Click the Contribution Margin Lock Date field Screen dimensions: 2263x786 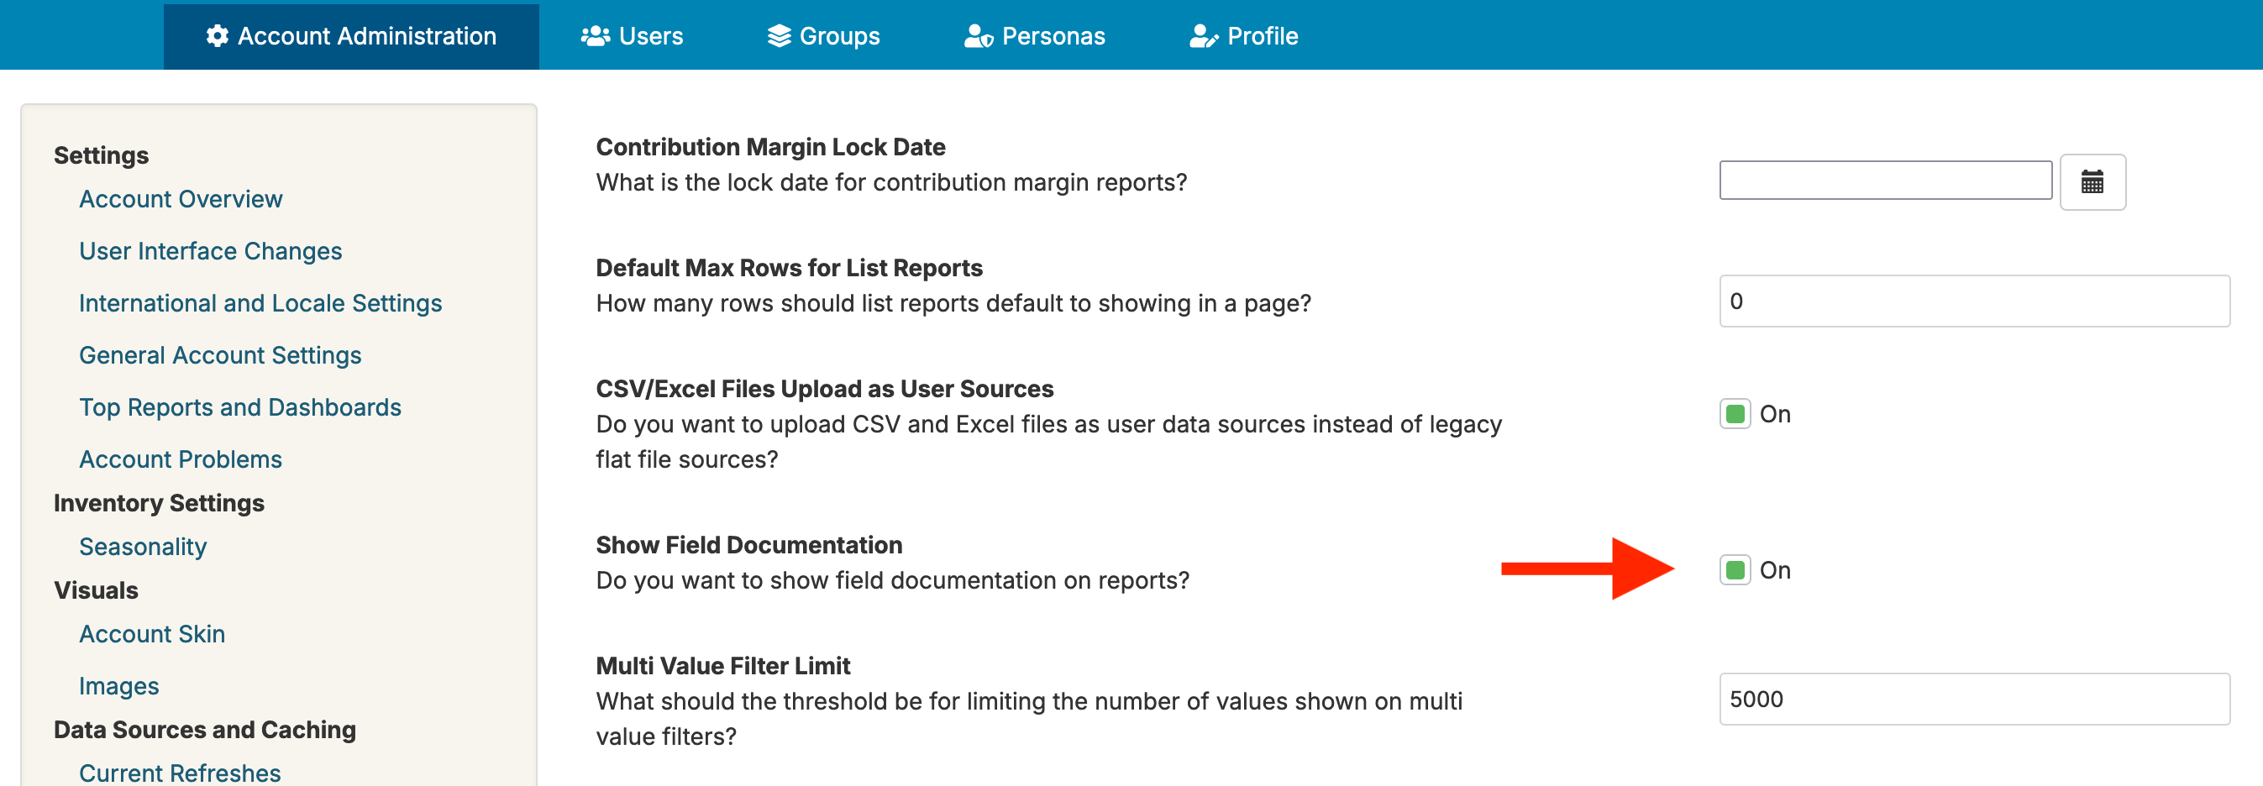pyautogui.click(x=1885, y=180)
